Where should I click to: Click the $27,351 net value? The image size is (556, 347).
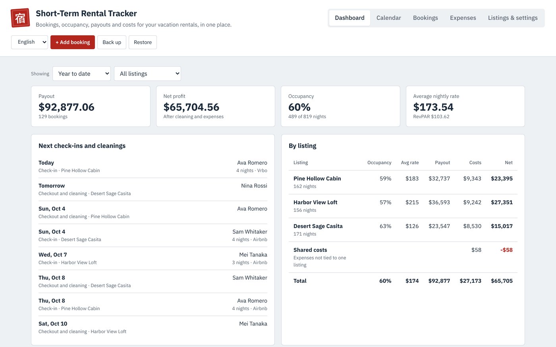(x=502, y=202)
